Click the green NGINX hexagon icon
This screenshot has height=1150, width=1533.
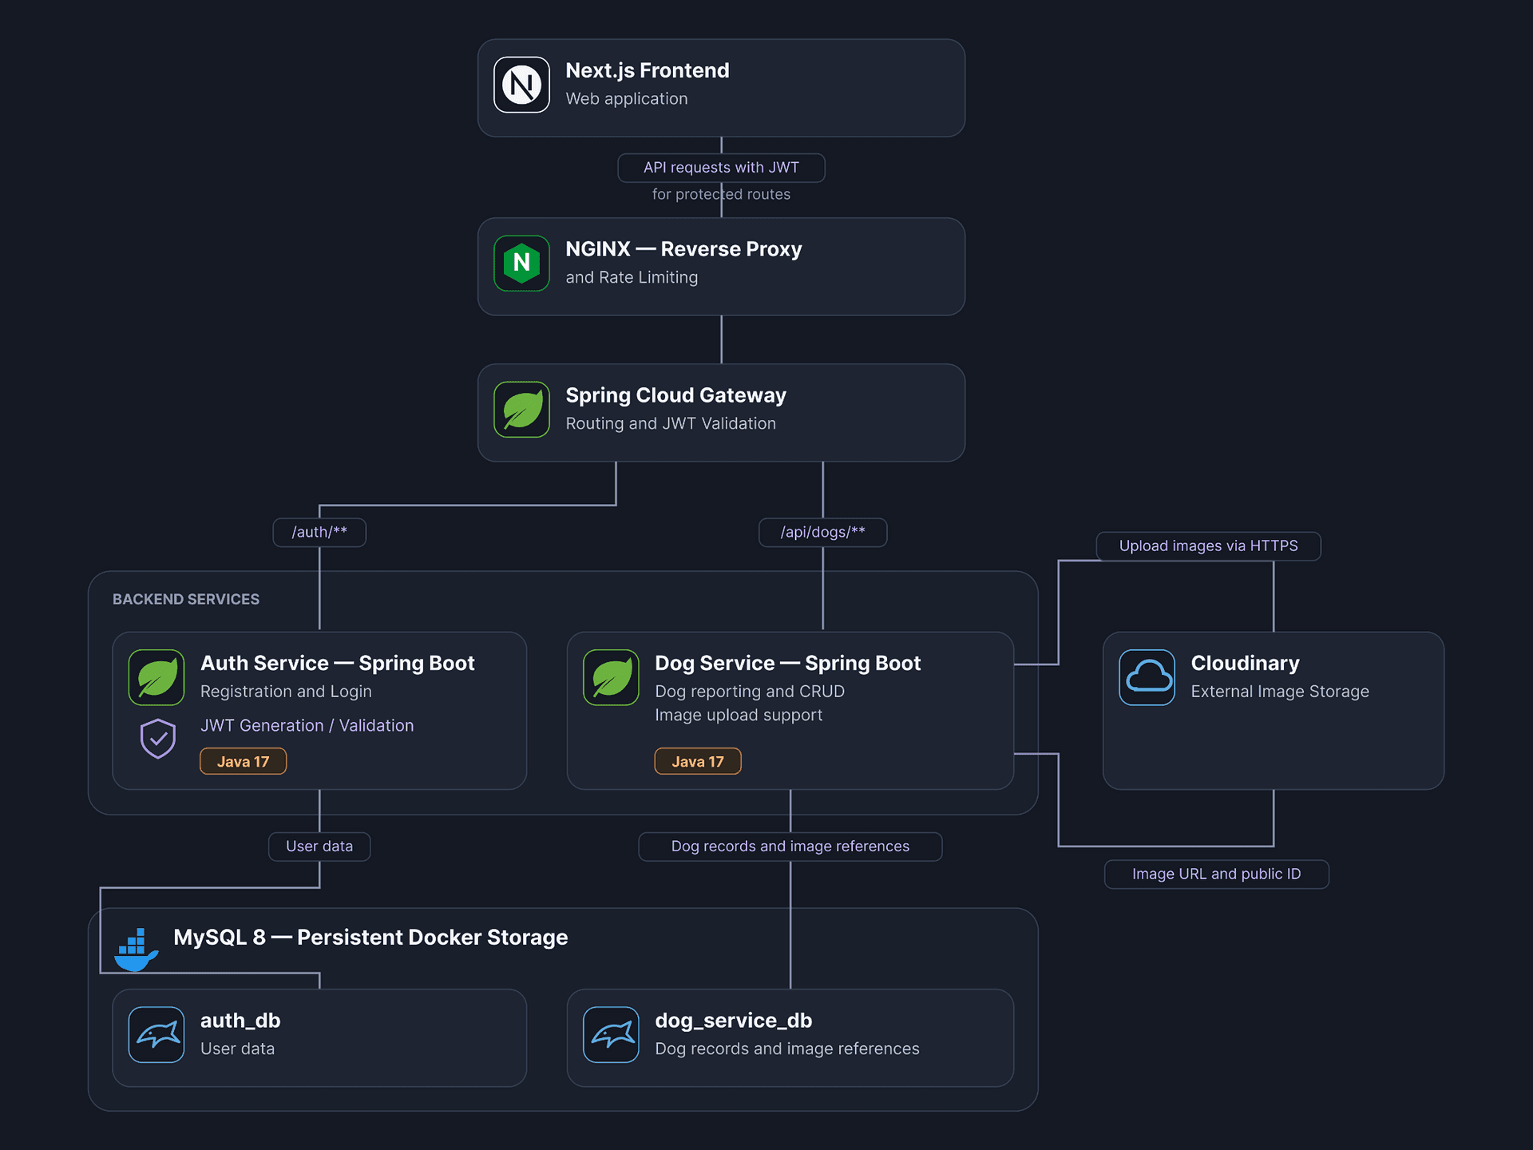[x=521, y=263]
